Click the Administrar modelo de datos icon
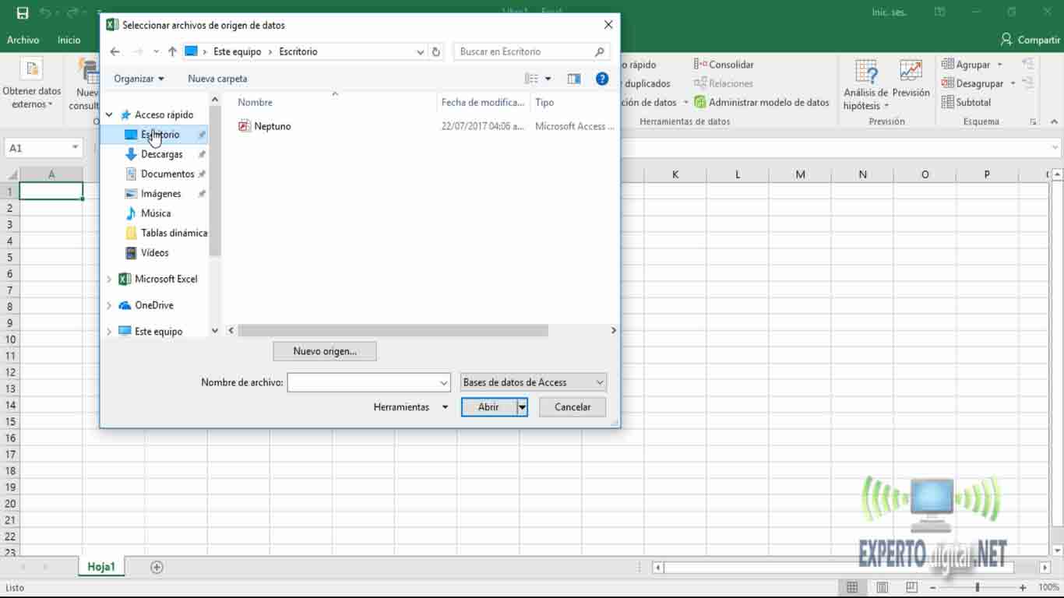Image resolution: width=1064 pixels, height=598 pixels. pyautogui.click(x=699, y=102)
